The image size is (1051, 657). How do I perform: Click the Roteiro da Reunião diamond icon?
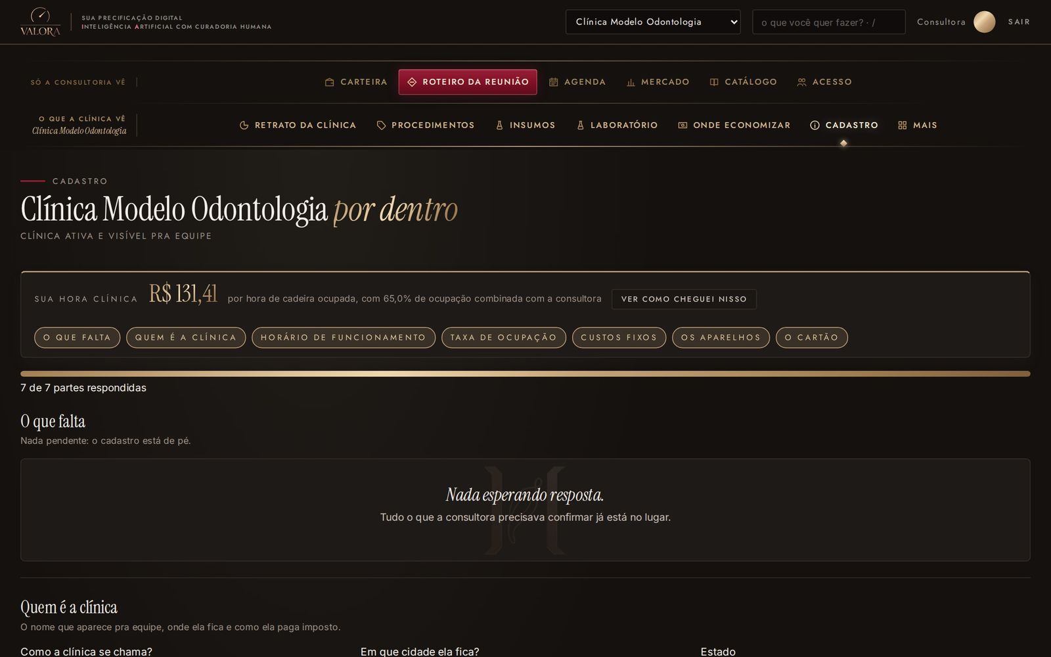coord(412,82)
